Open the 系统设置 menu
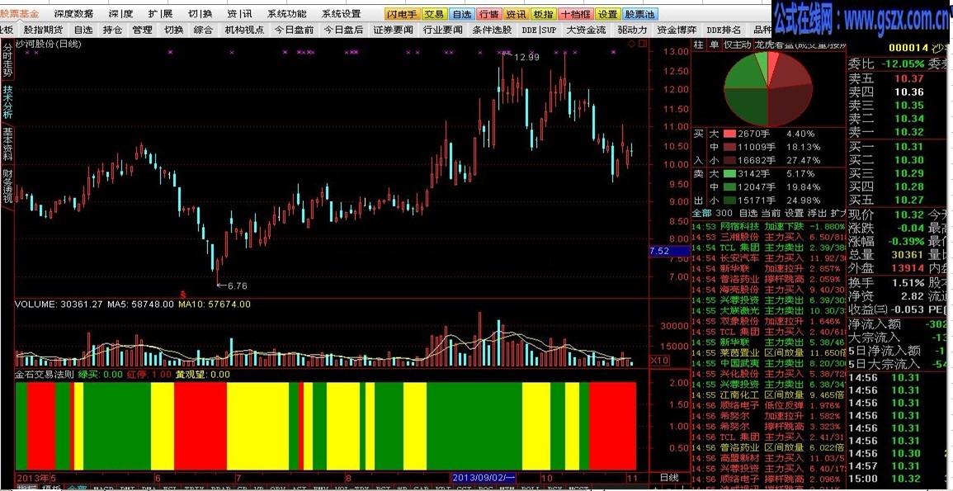The height and width of the screenshot is (491, 953). (341, 13)
